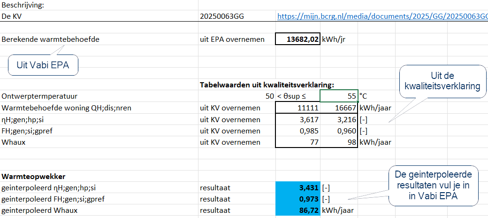
Task: Select the 'Uit de kwaliteitsverklaring' callout
Action: pyautogui.click(x=442, y=81)
